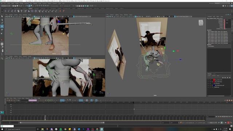The image size is (233, 131).
Task: Click the Undo arrow in status line
Action: tap(20, 6)
